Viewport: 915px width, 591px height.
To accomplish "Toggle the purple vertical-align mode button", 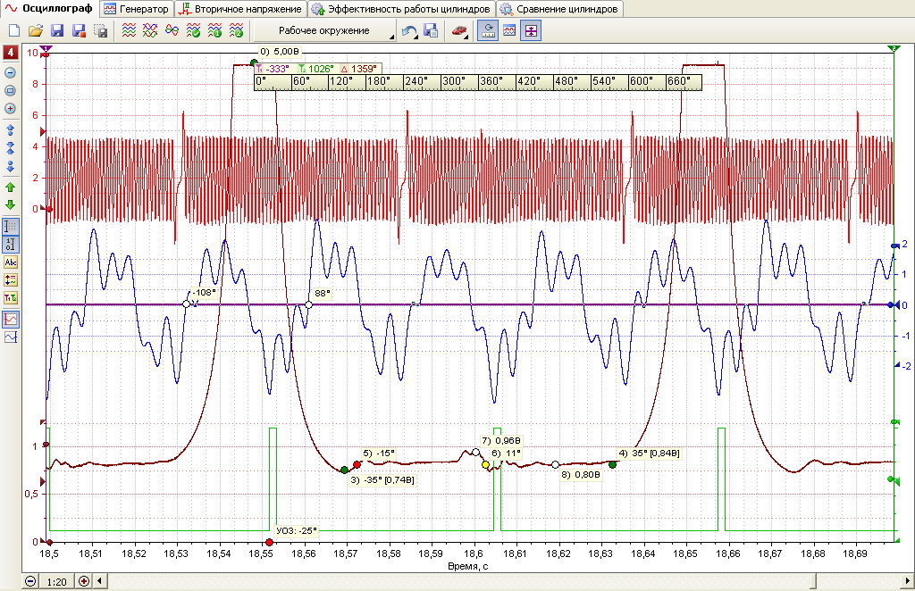I will [531, 31].
